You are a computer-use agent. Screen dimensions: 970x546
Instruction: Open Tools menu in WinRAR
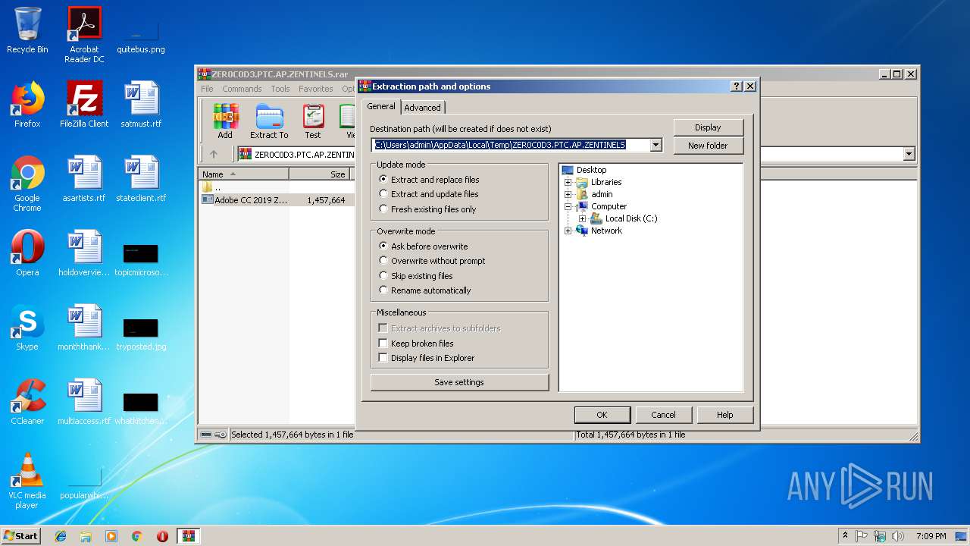click(x=280, y=89)
